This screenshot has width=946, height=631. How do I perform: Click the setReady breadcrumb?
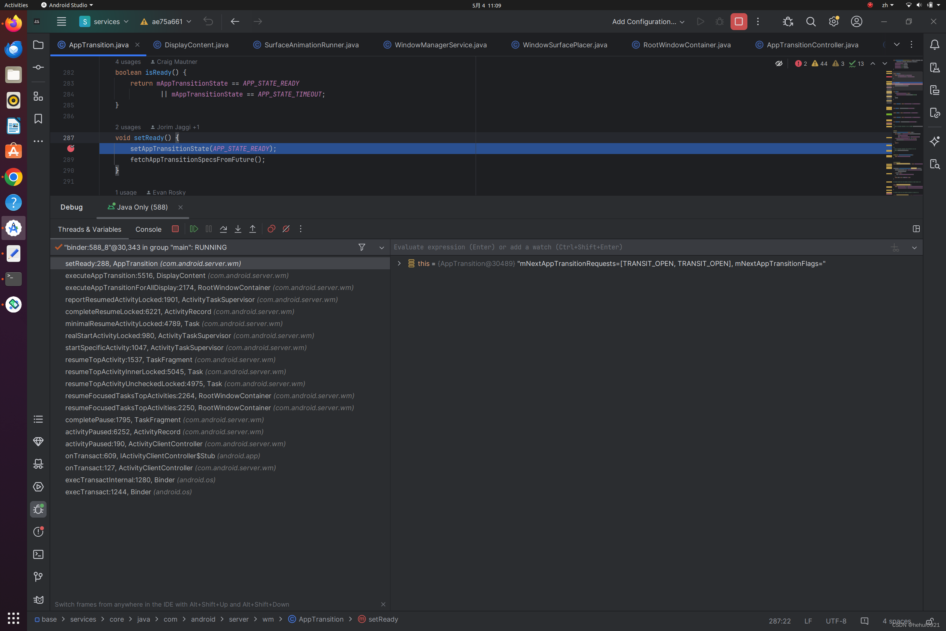point(378,619)
